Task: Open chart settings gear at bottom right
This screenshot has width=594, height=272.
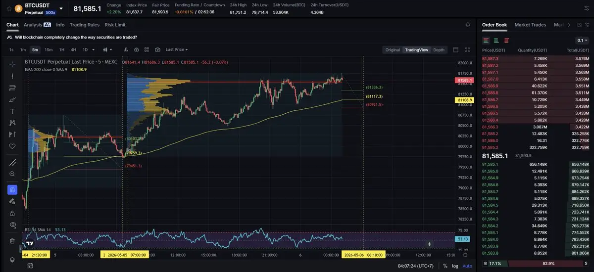Action: [x=465, y=254]
